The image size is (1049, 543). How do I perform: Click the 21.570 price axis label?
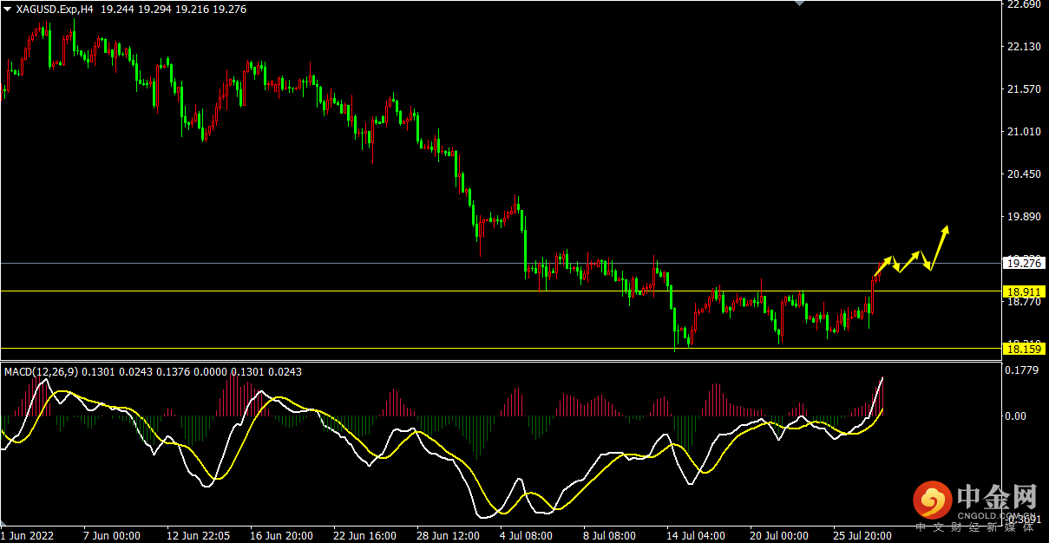point(1024,89)
